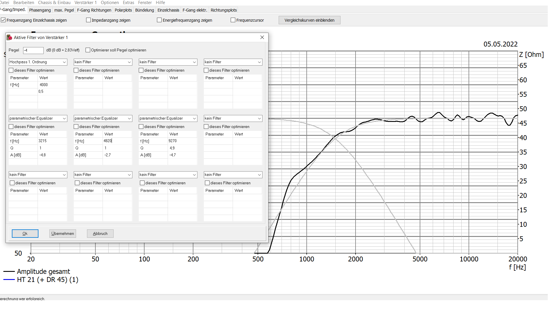
Task: Close the Aktive Filter von Verstärker 1 dialog
Action: pyautogui.click(x=262, y=38)
